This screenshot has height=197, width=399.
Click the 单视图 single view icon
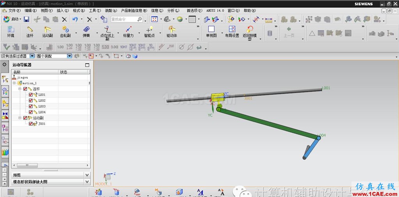pos(211,32)
